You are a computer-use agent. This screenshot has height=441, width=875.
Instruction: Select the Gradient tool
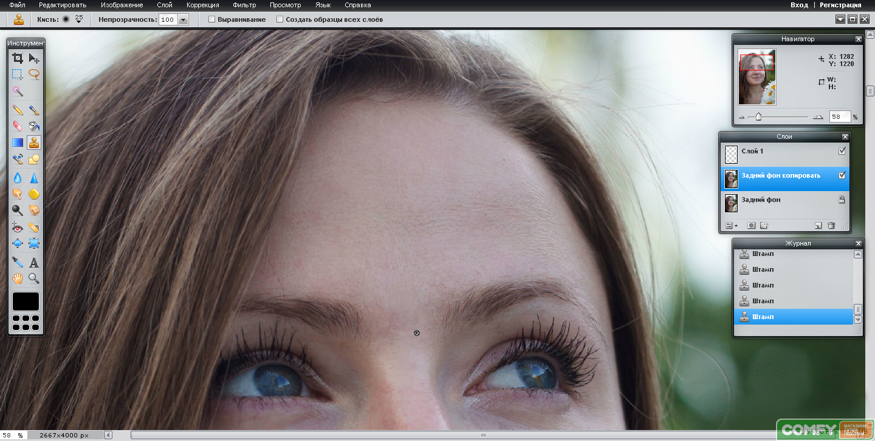pos(18,143)
